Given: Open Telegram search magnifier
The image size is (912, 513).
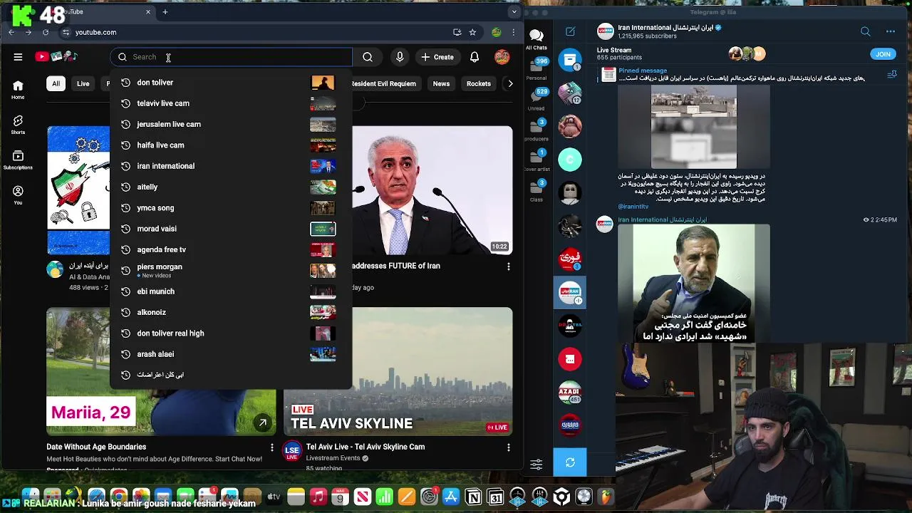Looking at the screenshot, I should click(x=865, y=31).
